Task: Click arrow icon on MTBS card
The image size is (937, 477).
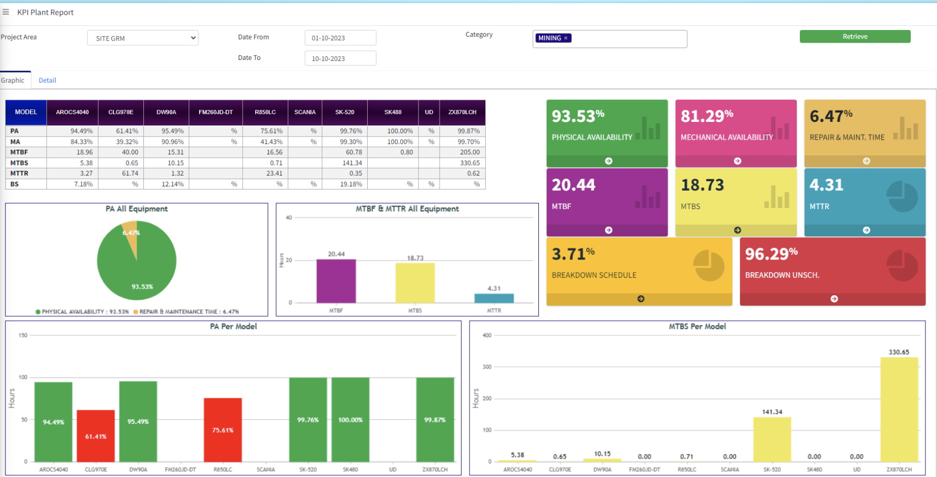Action: tap(737, 230)
